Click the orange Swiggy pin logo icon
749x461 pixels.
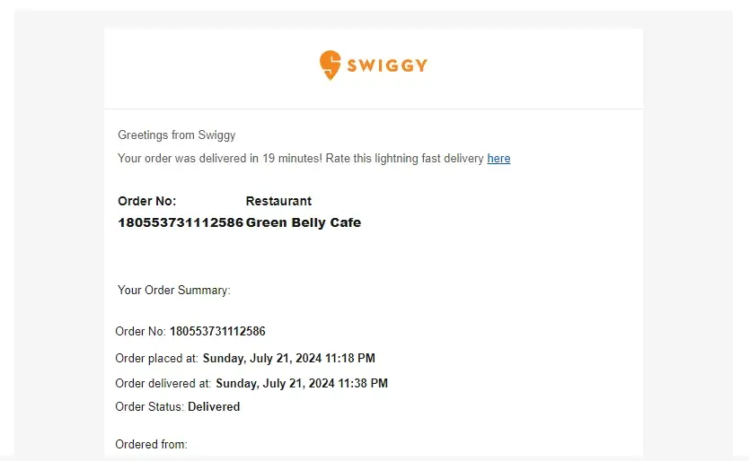coord(330,65)
